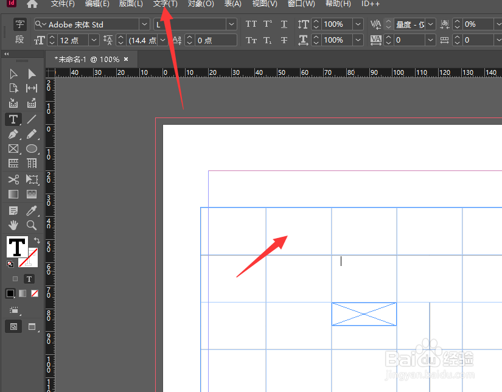
Task: Set formatting to affect text
Action: tap(29, 279)
